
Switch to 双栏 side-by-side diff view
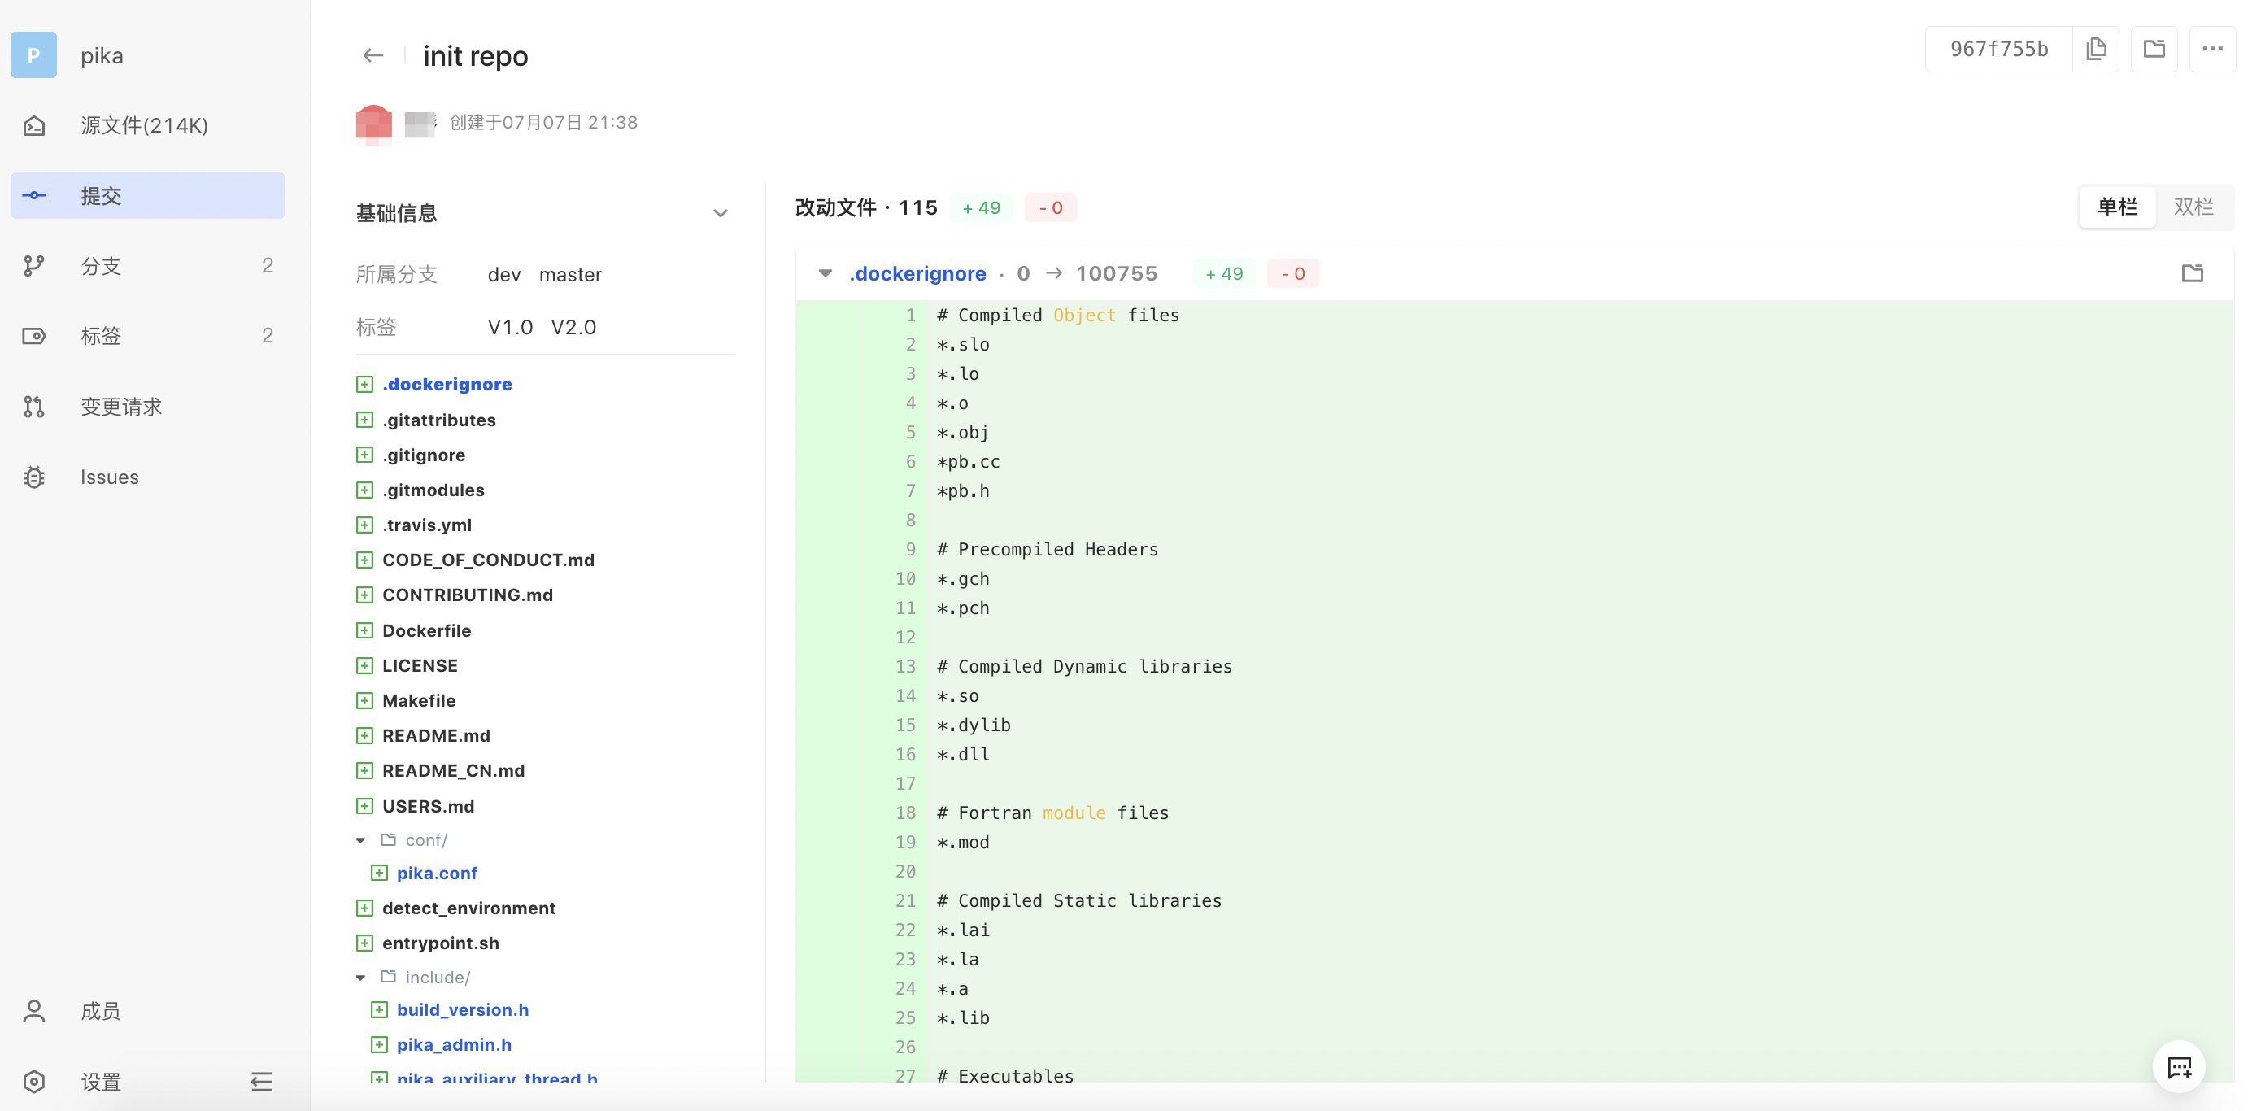coord(2193,207)
